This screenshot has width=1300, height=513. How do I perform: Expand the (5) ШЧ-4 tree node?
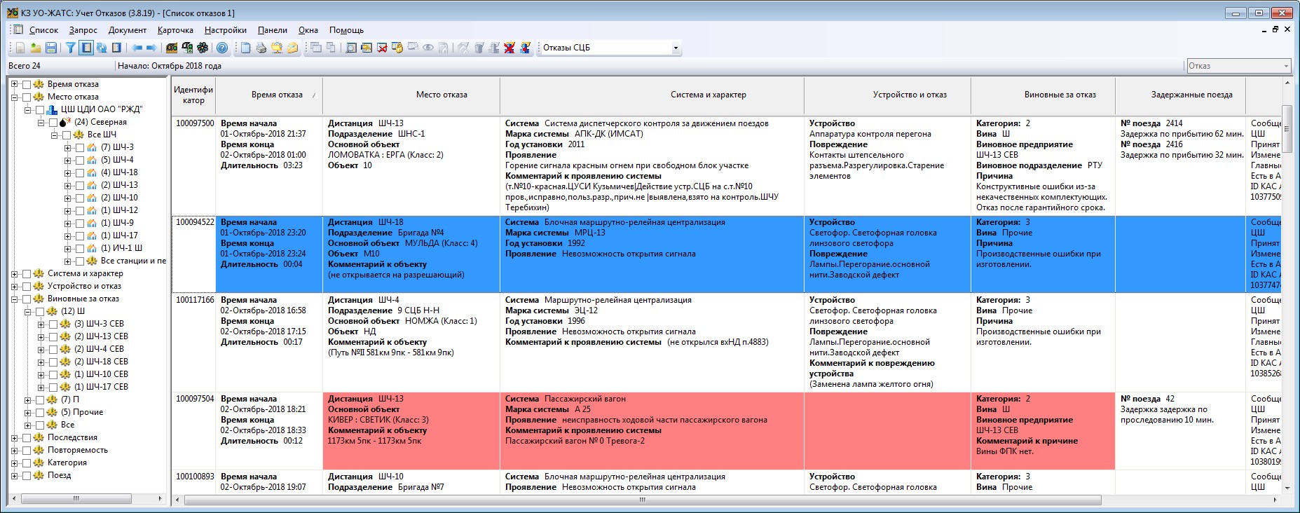pyautogui.click(x=67, y=160)
